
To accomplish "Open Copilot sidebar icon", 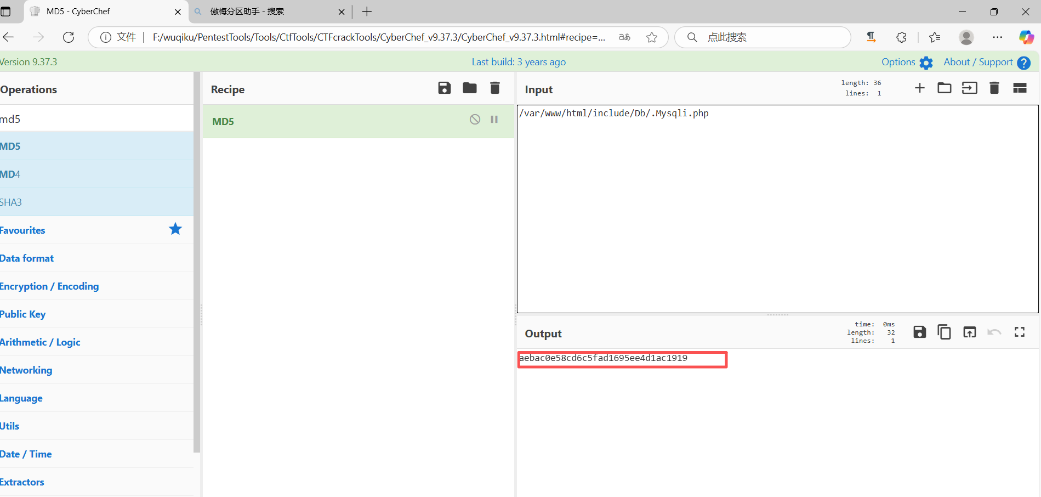I will pyautogui.click(x=1026, y=37).
